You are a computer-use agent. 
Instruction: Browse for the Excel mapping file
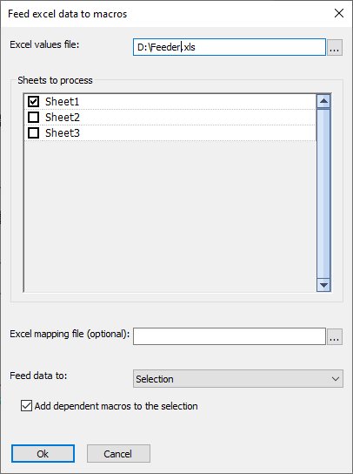pos(335,336)
